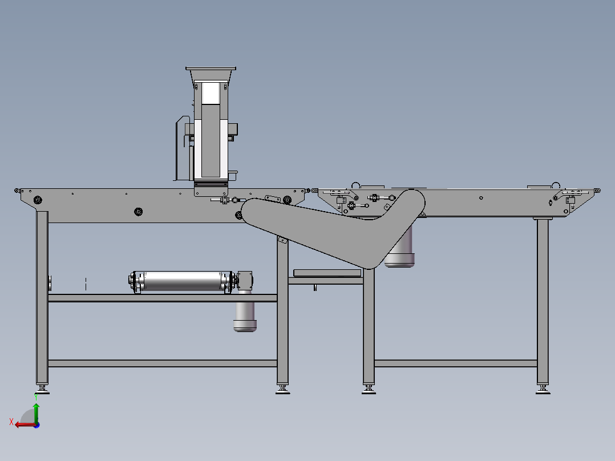Select the leftmost leveling foot

42,390
